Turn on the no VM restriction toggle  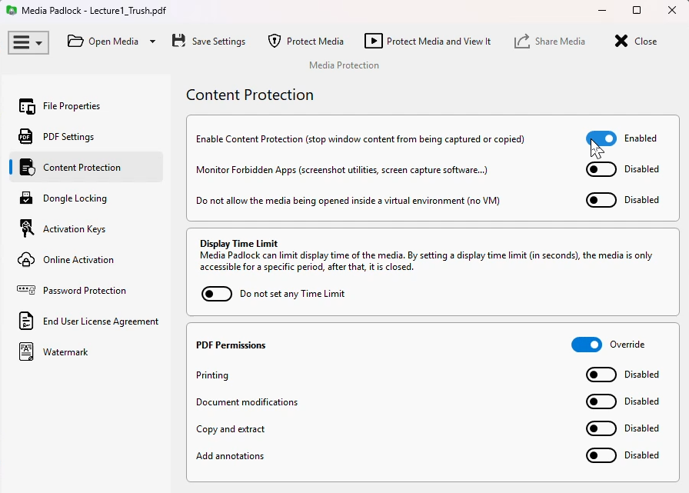(601, 200)
